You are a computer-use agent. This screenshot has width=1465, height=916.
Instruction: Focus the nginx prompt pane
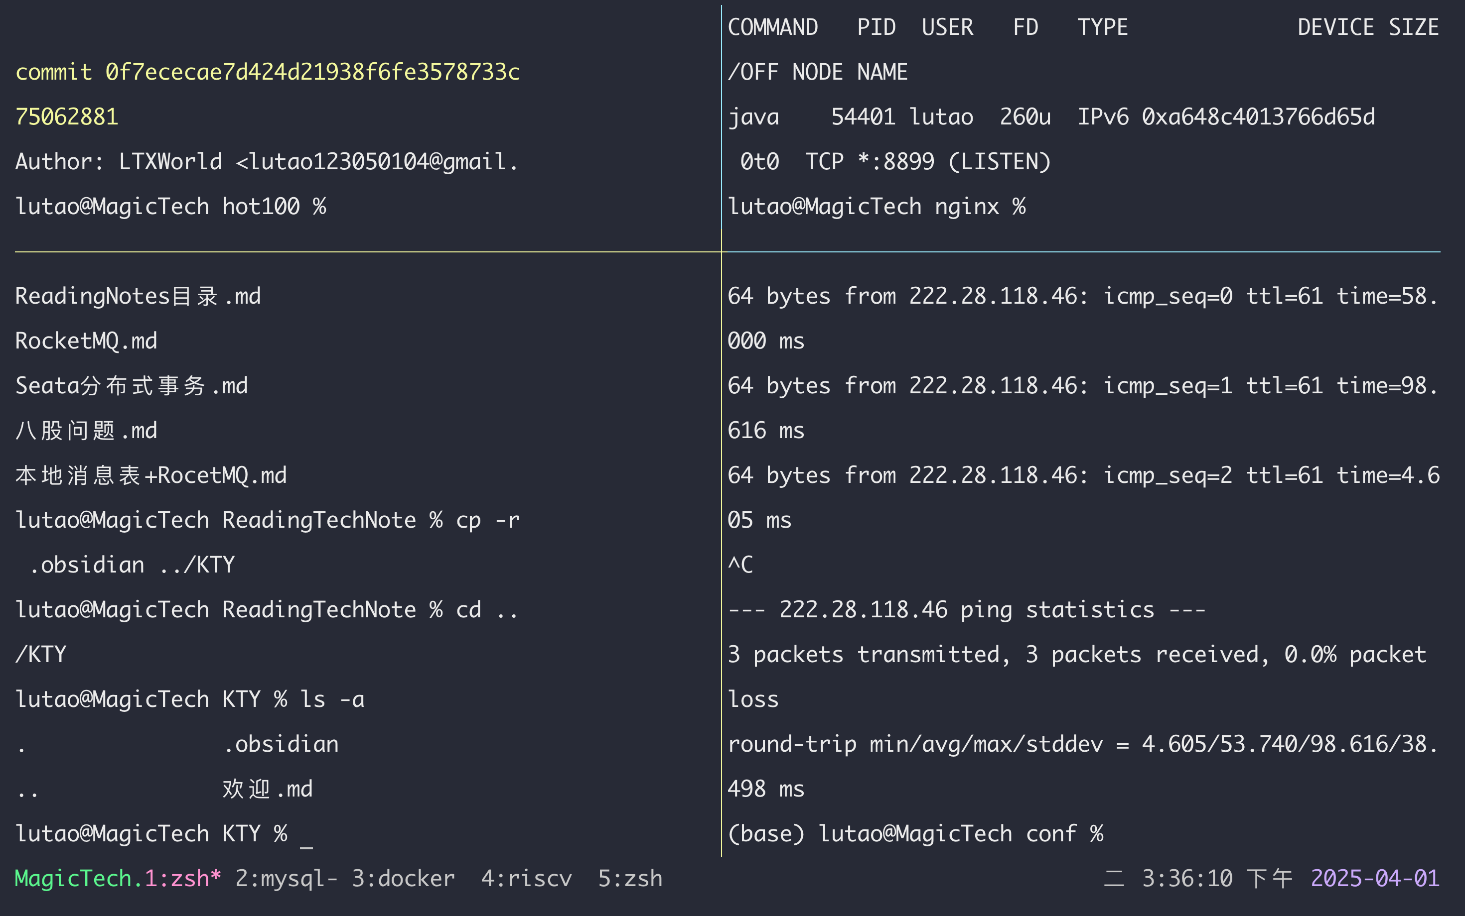(x=876, y=207)
